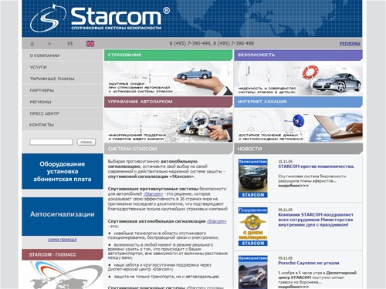386x289 pixels.
Task: Open news about Министерства внутренних дел
Action: coord(316,220)
